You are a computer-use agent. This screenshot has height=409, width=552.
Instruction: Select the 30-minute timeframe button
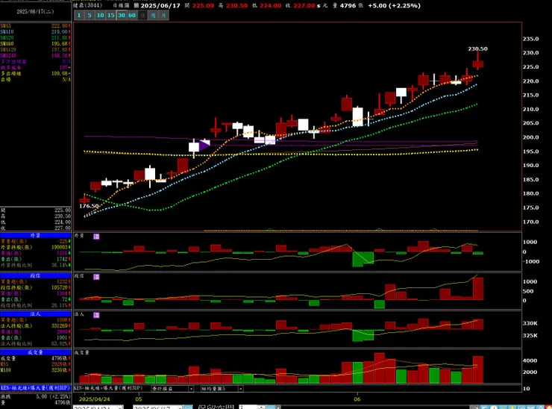click(122, 15)
